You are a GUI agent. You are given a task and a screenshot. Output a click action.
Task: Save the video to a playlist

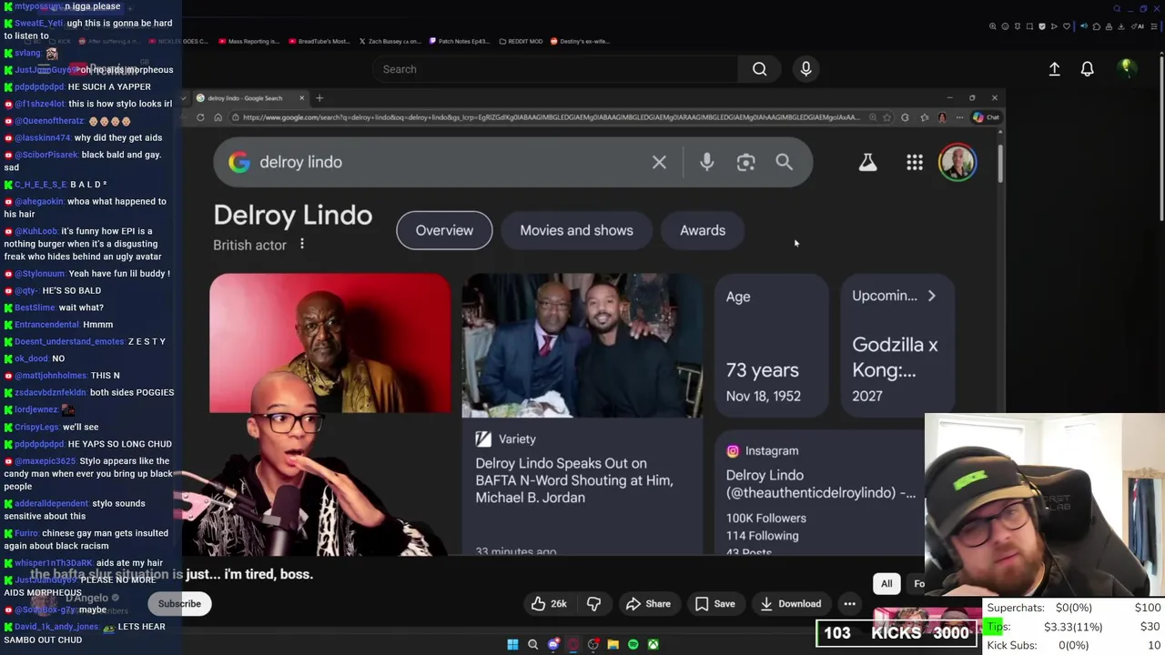coord(714,603)
